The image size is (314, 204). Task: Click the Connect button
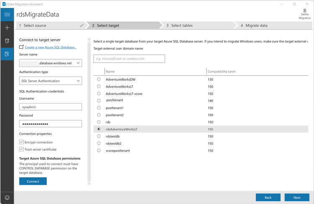tap(33, 181)
